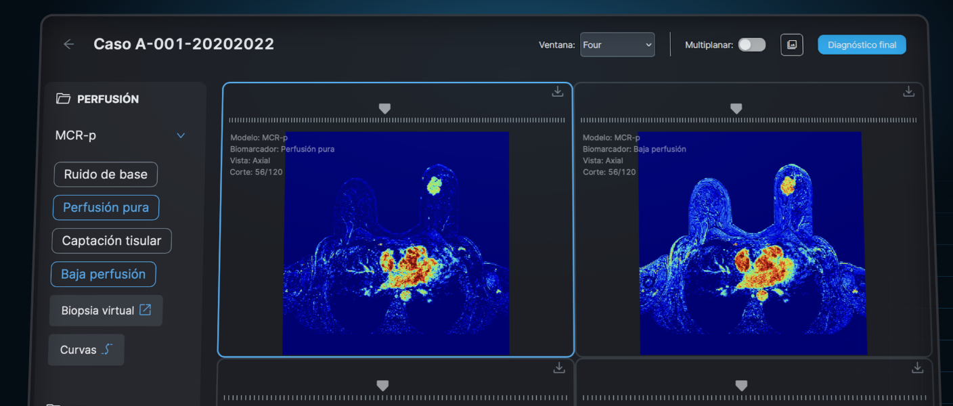Toggle the Perfusión pura biomarker
This screenshot has height=406, width=953.
coord(106,208)
